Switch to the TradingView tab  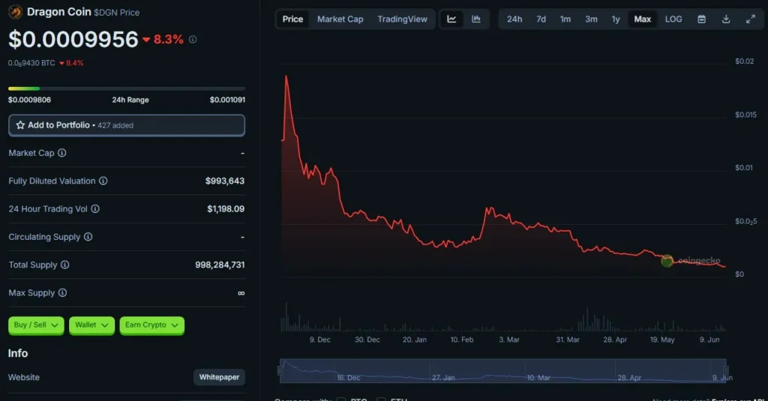click(x=402, y=19)
